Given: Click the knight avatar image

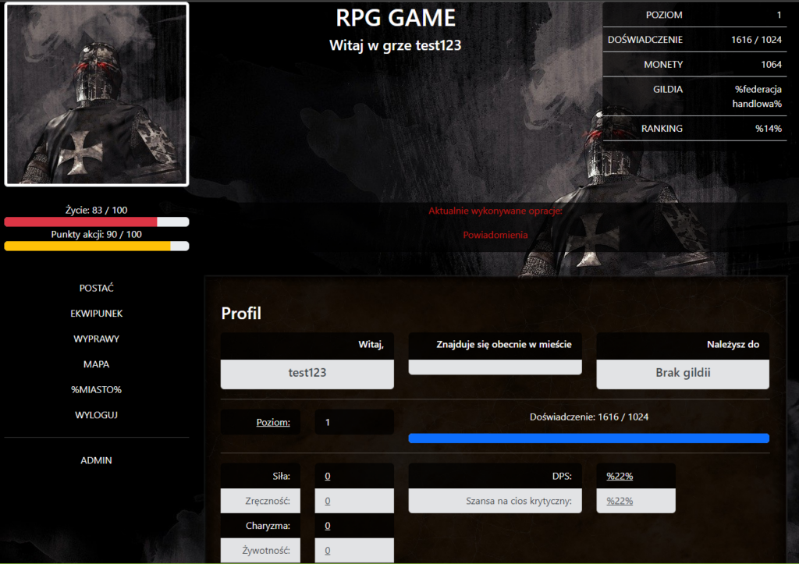Looking at the screenshot, I should coord(97,94).
